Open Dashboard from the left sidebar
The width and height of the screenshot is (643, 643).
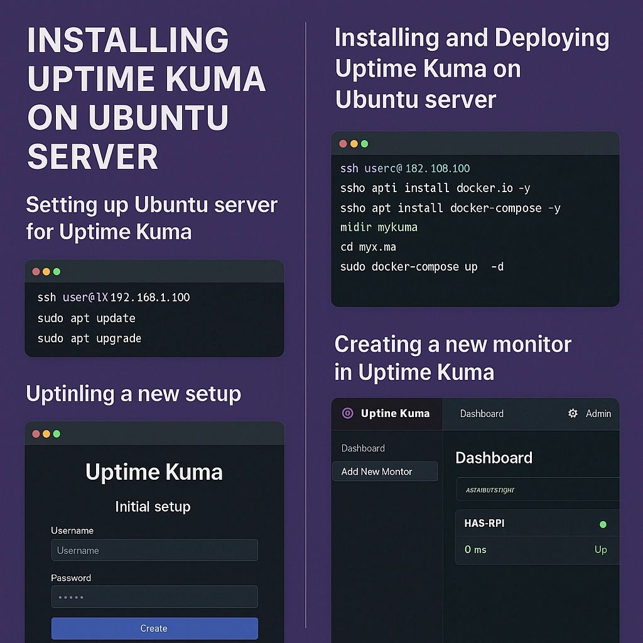pos(363,448)
